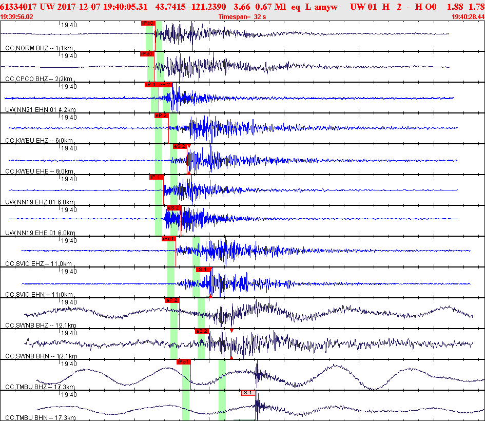Select the iS 1 pick flag on CC.SVIC EHN

203,270
